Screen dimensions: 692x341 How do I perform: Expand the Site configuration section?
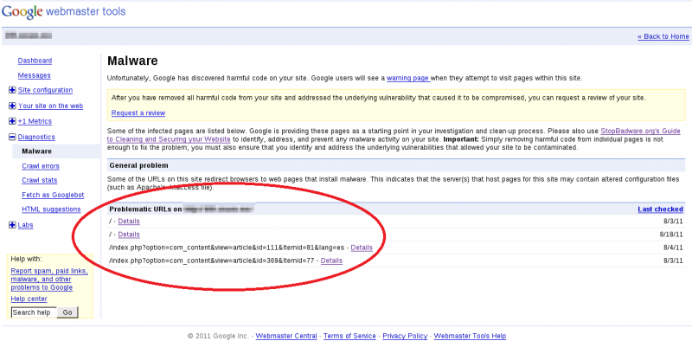click(12, 90)
